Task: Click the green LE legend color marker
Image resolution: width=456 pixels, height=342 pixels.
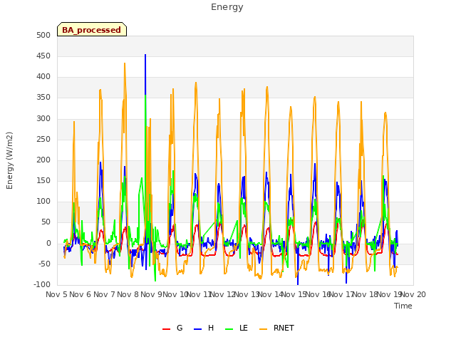Action: click(x=229, y=329)
